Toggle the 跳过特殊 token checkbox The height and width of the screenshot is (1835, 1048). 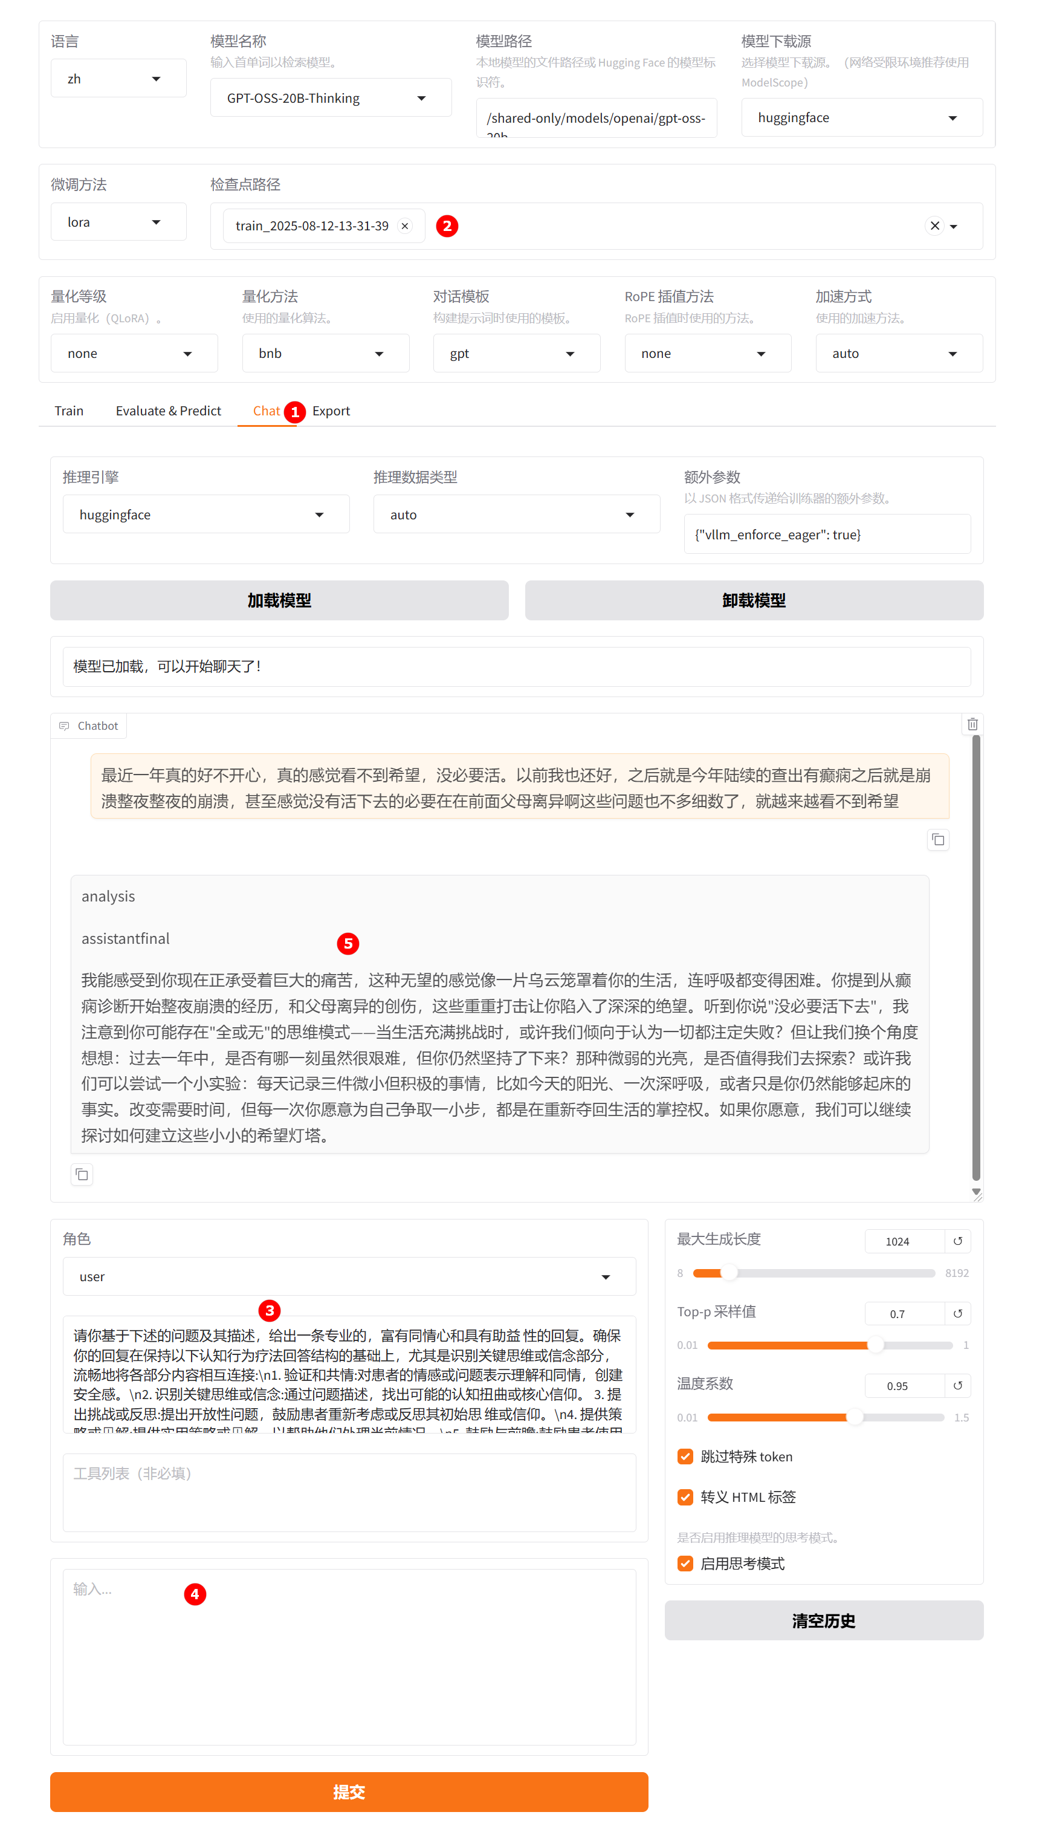685,1457
